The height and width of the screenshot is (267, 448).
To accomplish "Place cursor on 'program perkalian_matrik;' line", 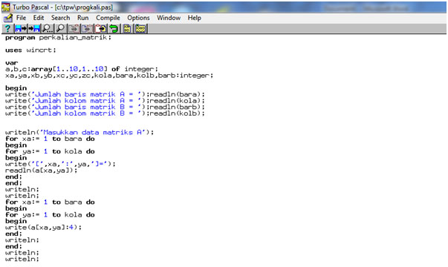I will (58, 37).
